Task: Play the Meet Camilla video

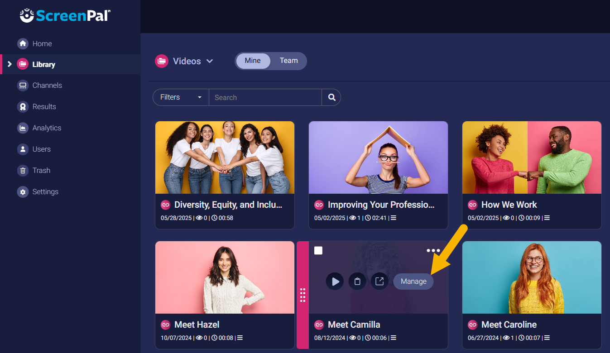Action: (335, 281)
